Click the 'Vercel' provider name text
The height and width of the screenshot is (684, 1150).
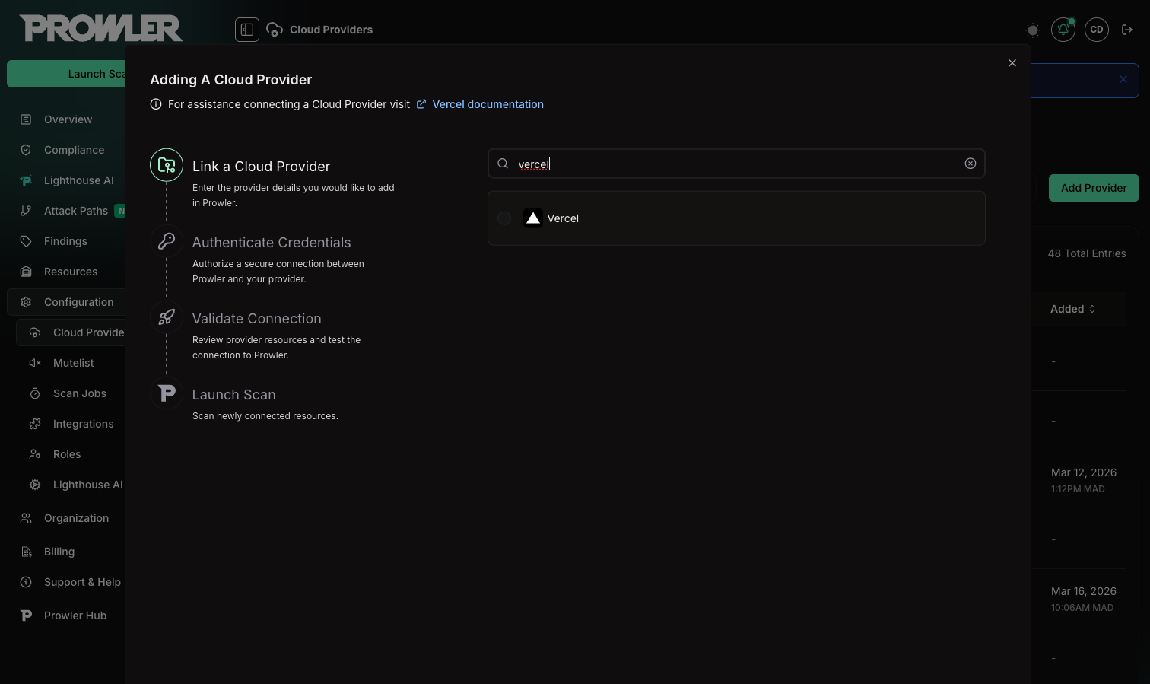563,218
